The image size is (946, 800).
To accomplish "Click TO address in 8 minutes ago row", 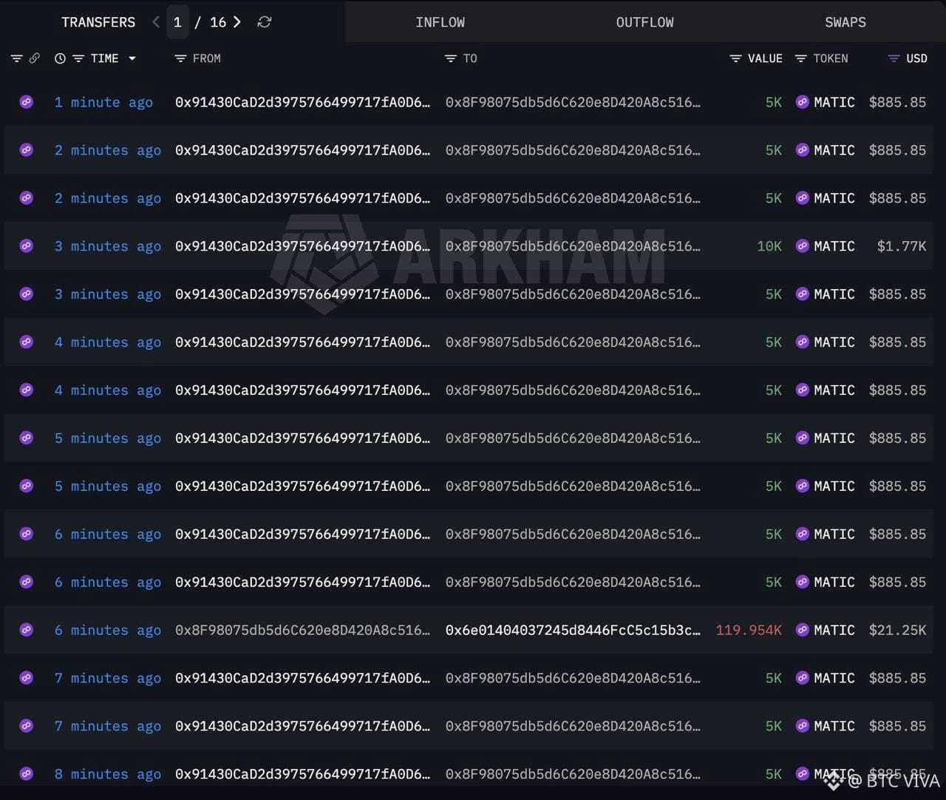I will [573, 774].
